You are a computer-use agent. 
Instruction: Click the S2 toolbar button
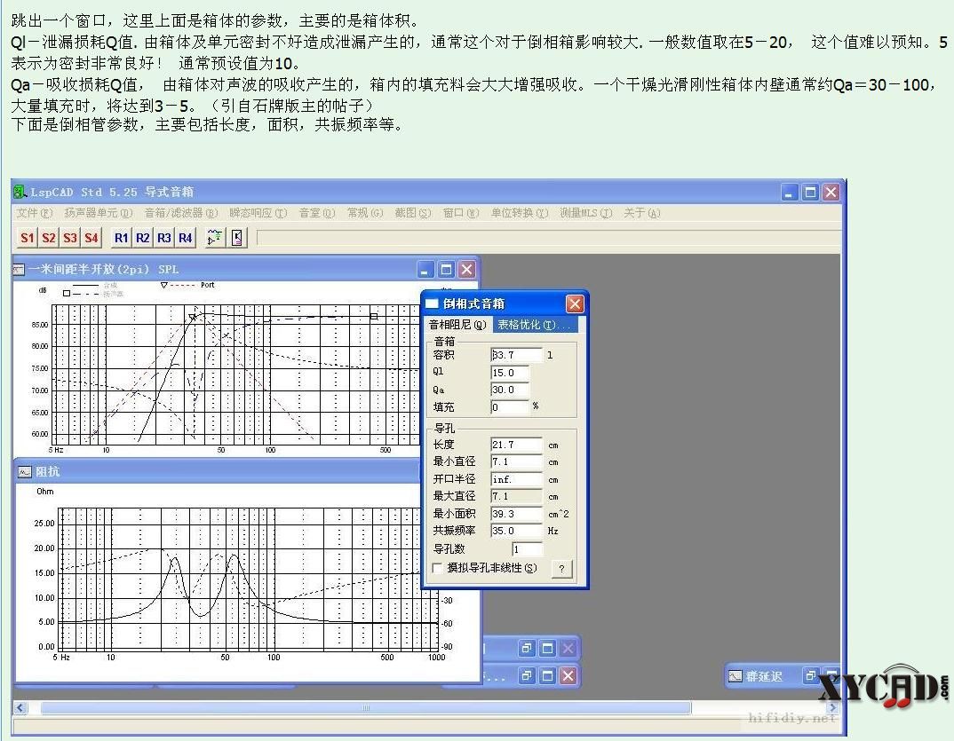click(x=49, y=238)
